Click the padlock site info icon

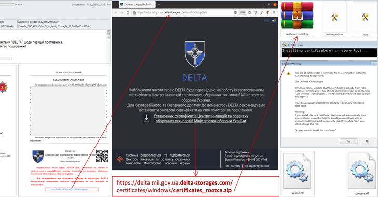[134, 12]
